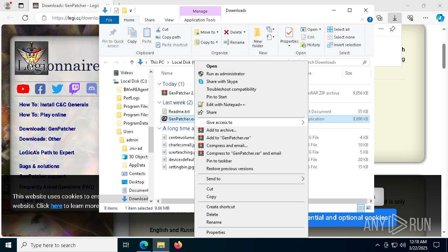448x252 pixels.
Task: Collapse the Last week (2) group
Action: 159,103
